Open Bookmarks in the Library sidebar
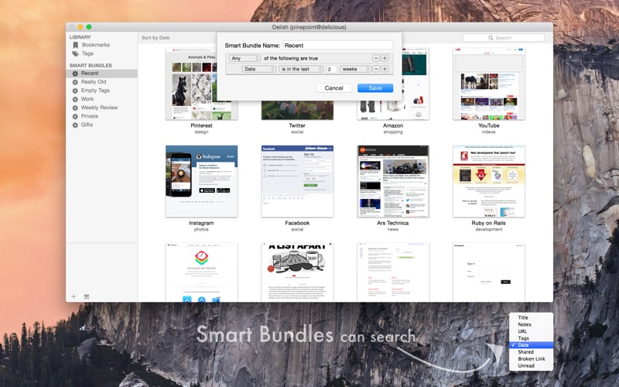The width and height of the screenshot is (619, 387). [x=95, y=45]
